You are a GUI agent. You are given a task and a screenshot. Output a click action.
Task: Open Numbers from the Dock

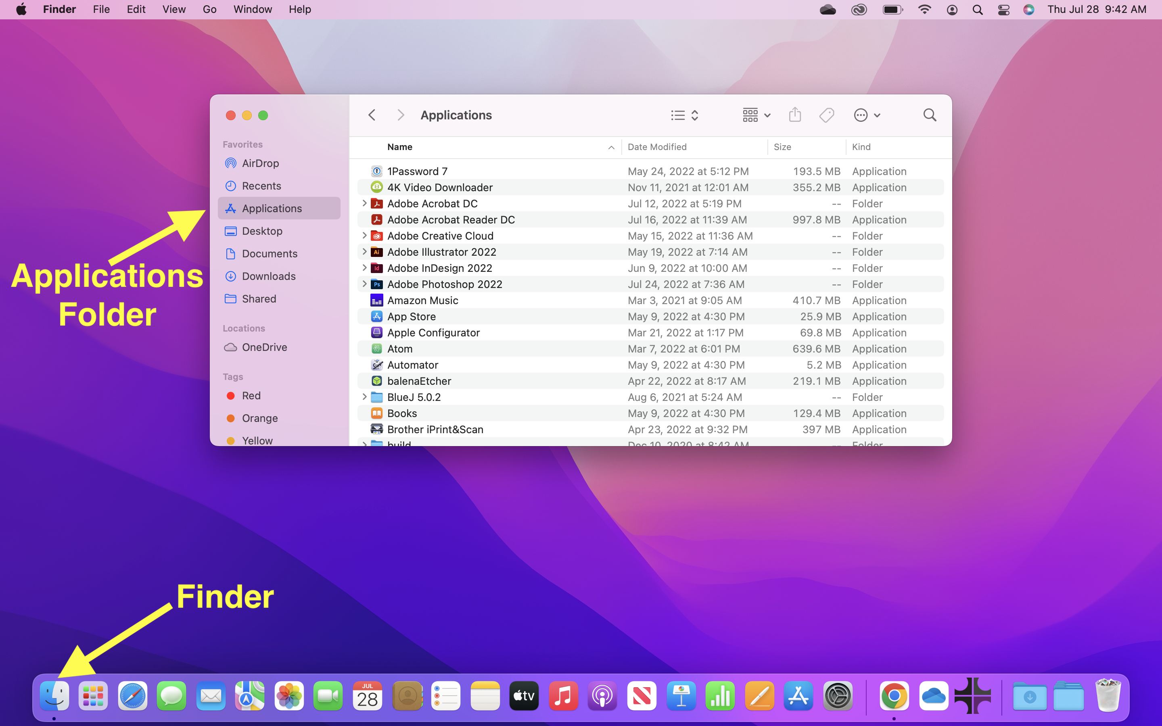pyautogui.click(x=720, y=696)
